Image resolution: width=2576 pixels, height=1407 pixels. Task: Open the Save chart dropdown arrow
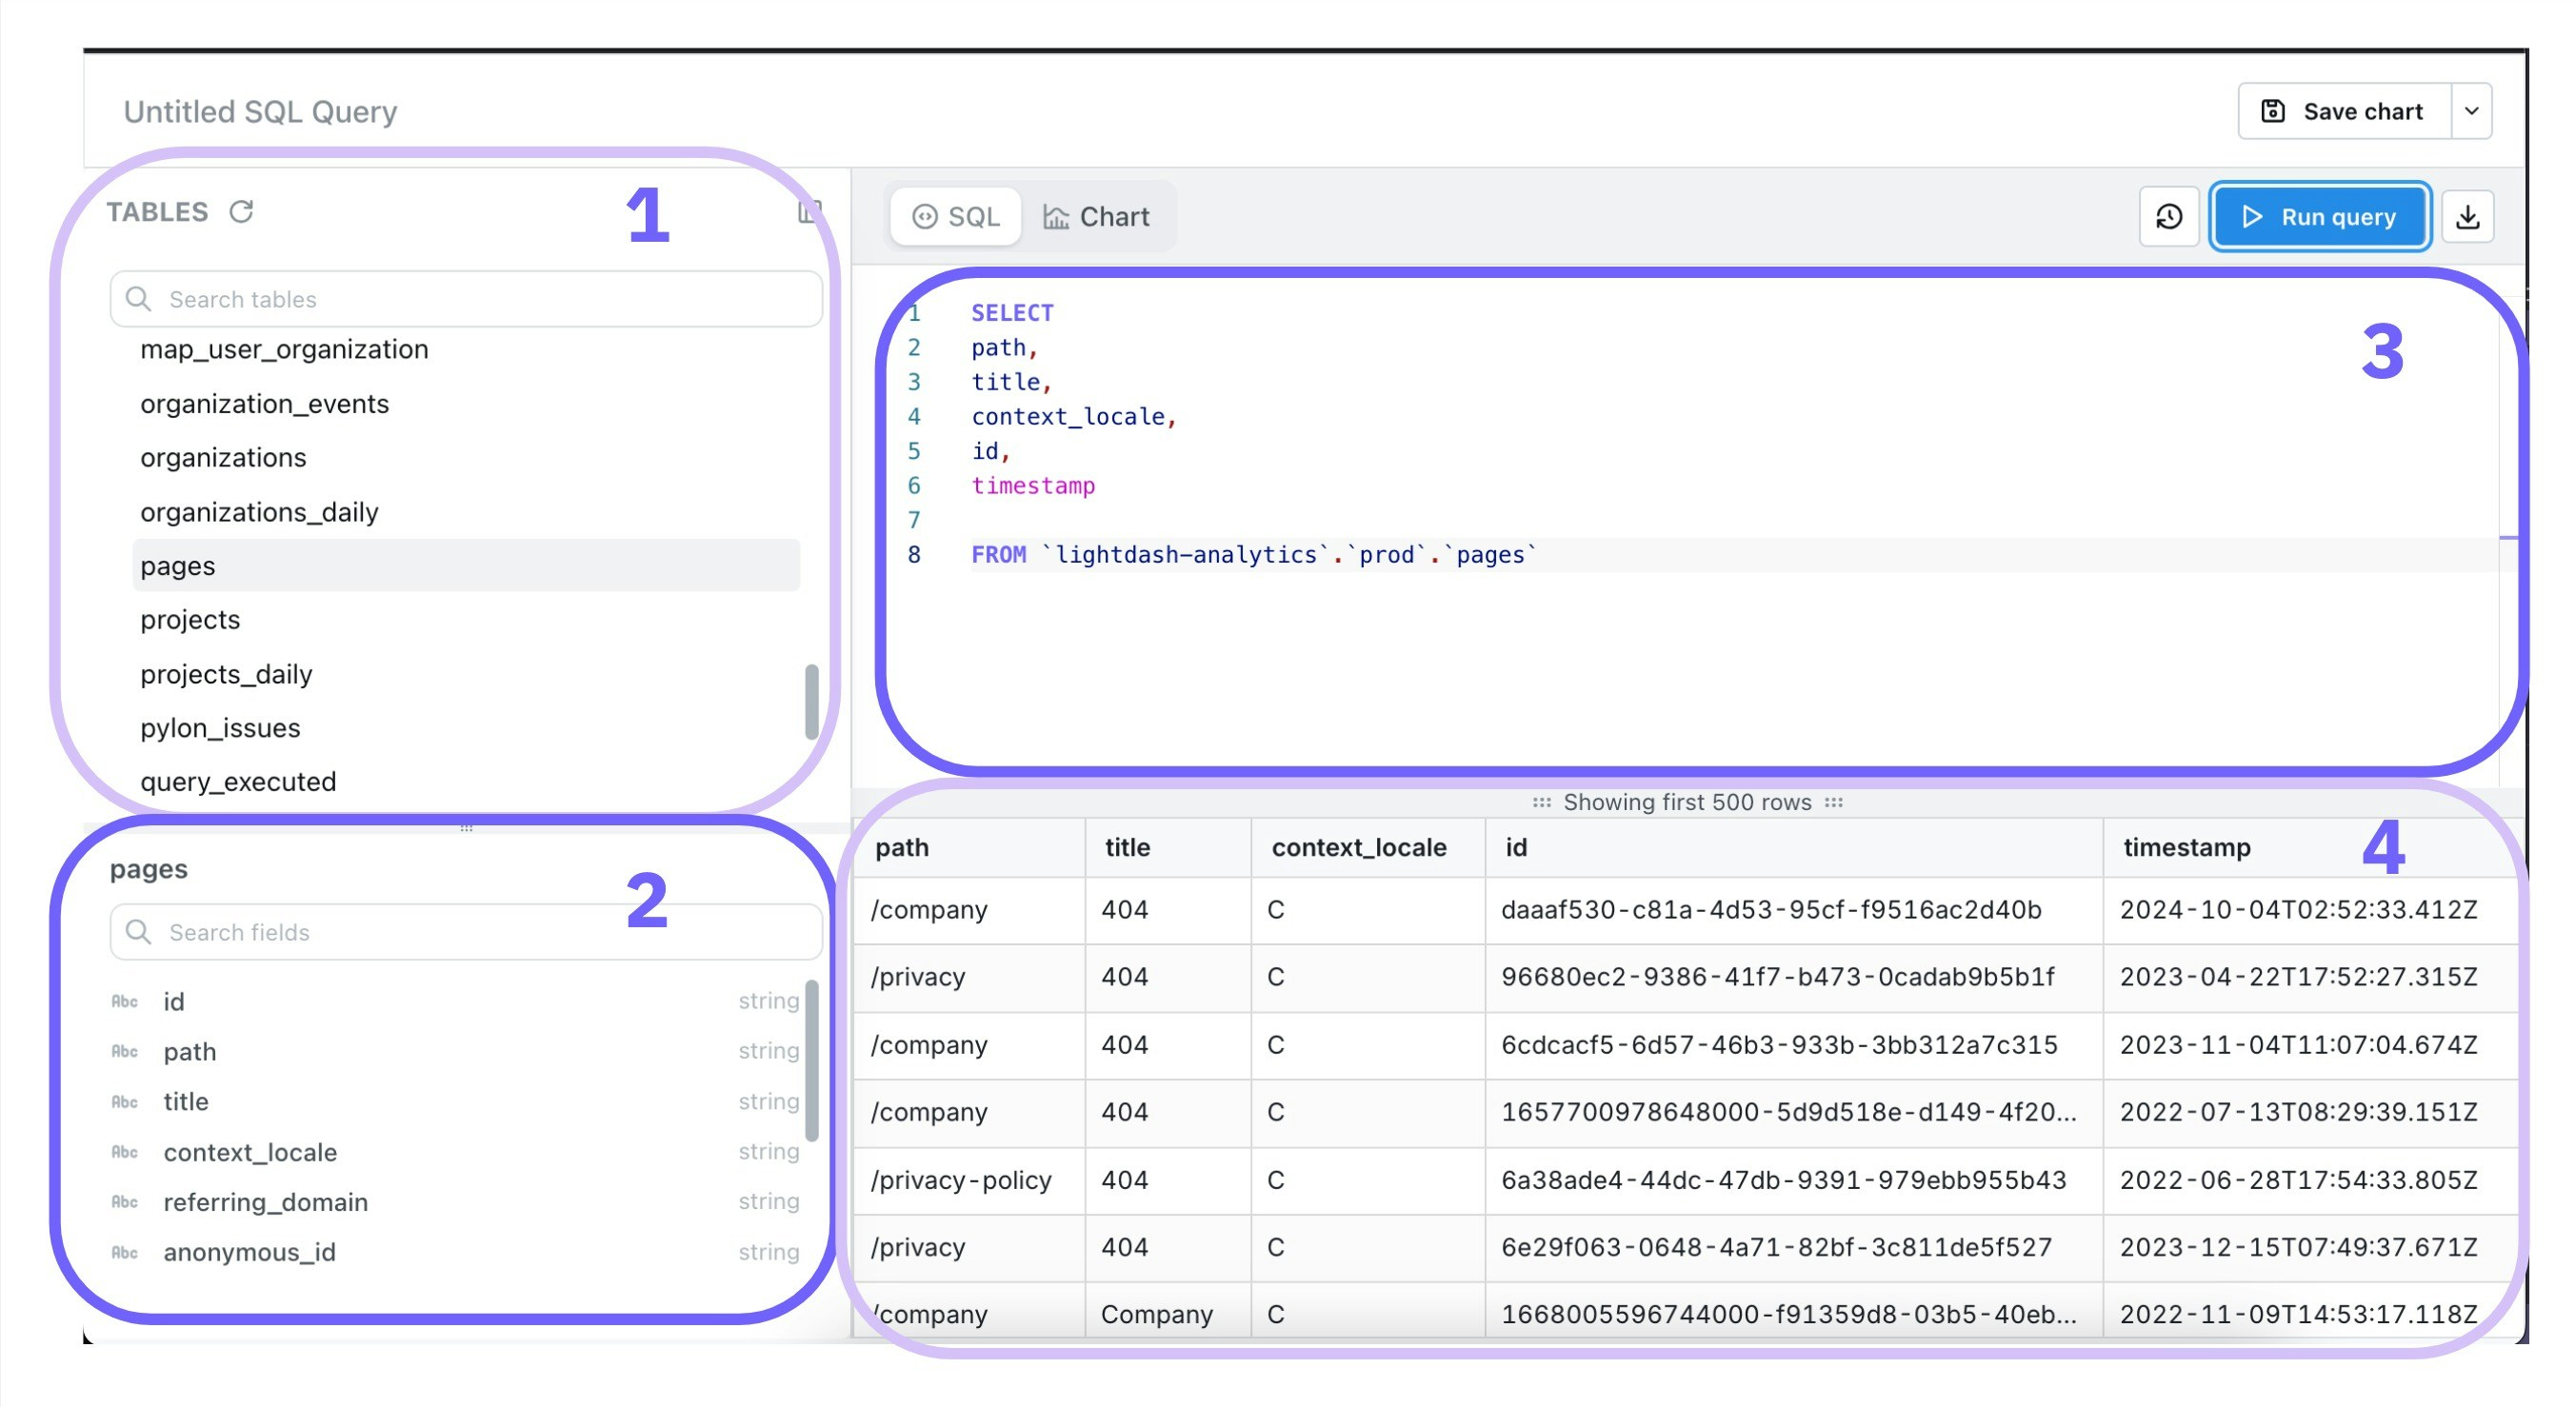[x=2471, y=111]
